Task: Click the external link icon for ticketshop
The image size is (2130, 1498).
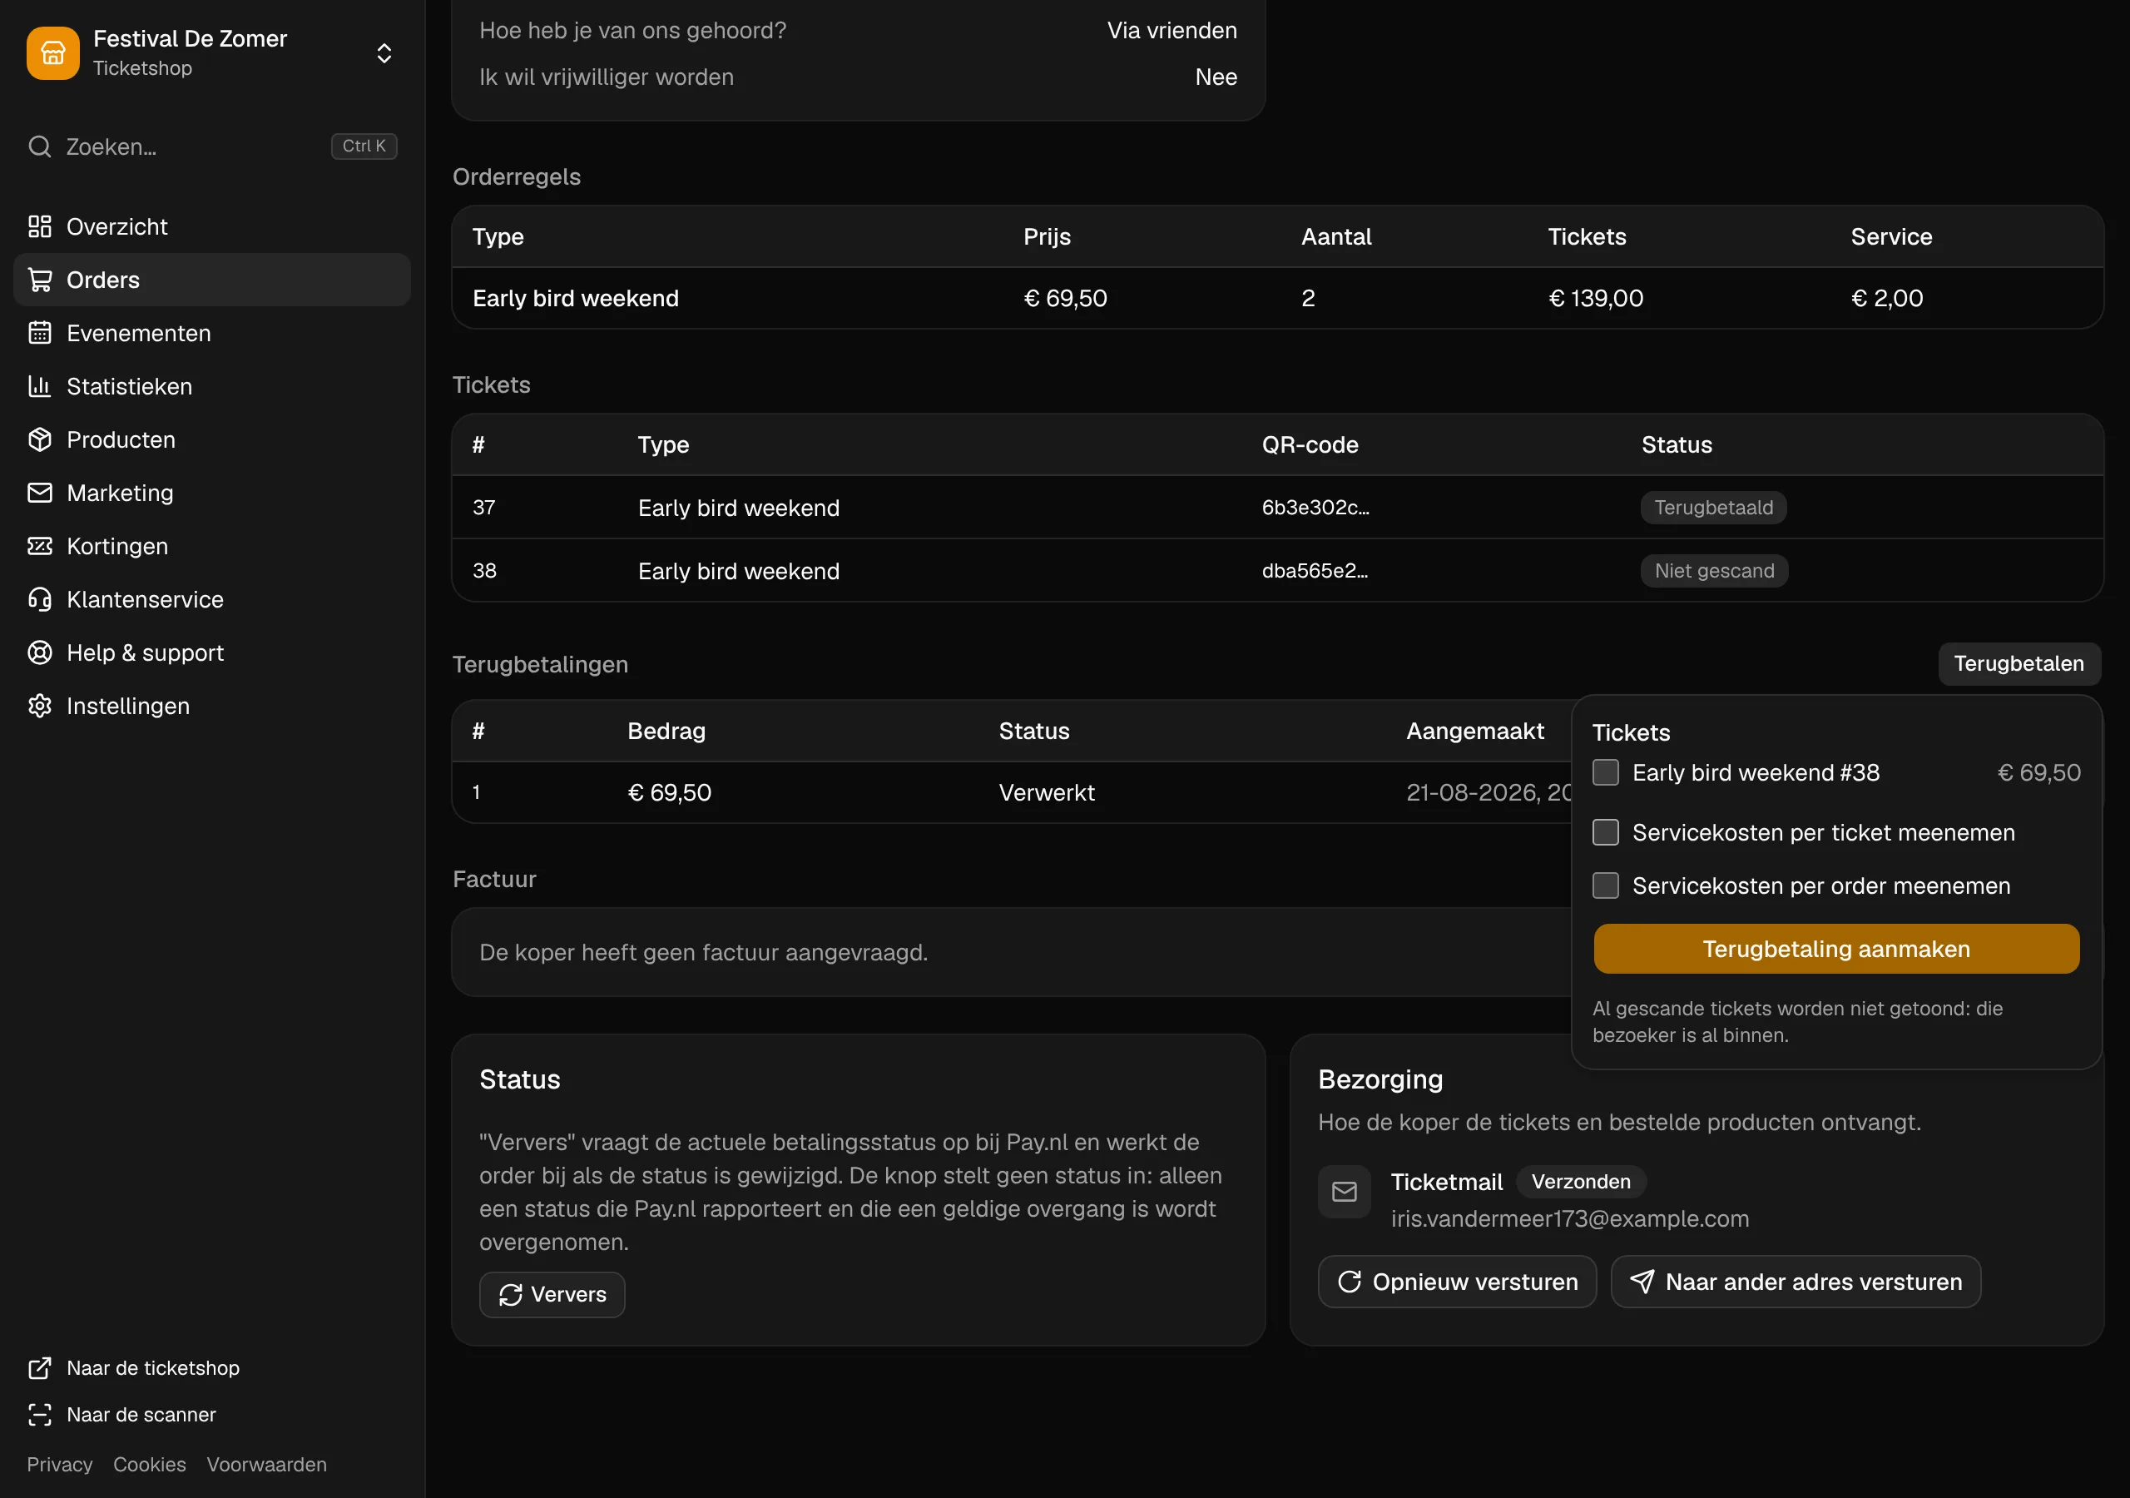Action: point(40,1368)
